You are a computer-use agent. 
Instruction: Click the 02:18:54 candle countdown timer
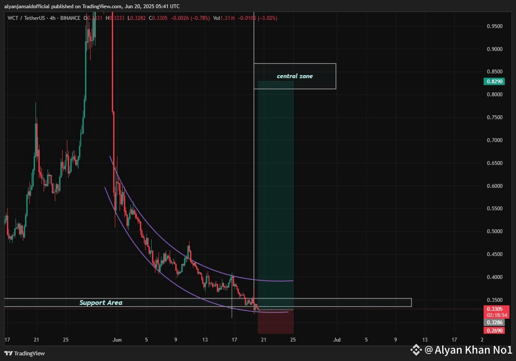point(496,315)
